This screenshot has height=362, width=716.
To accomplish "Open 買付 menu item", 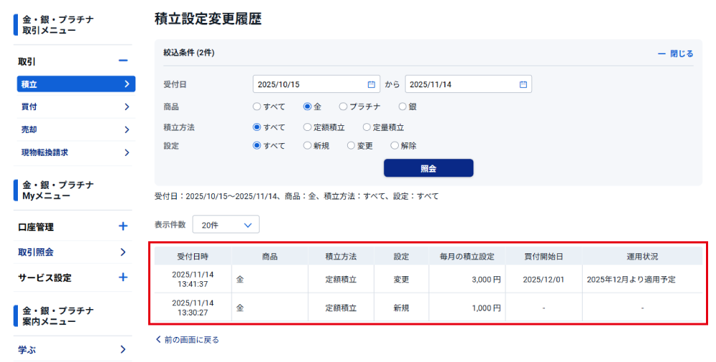I will click(75, 107).
